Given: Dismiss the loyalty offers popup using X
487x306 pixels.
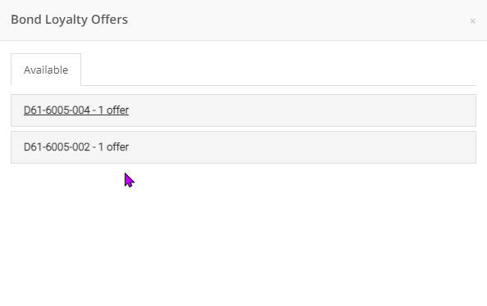Looking at the screenshot, I should pyautogui.click(x=472, y=21).
